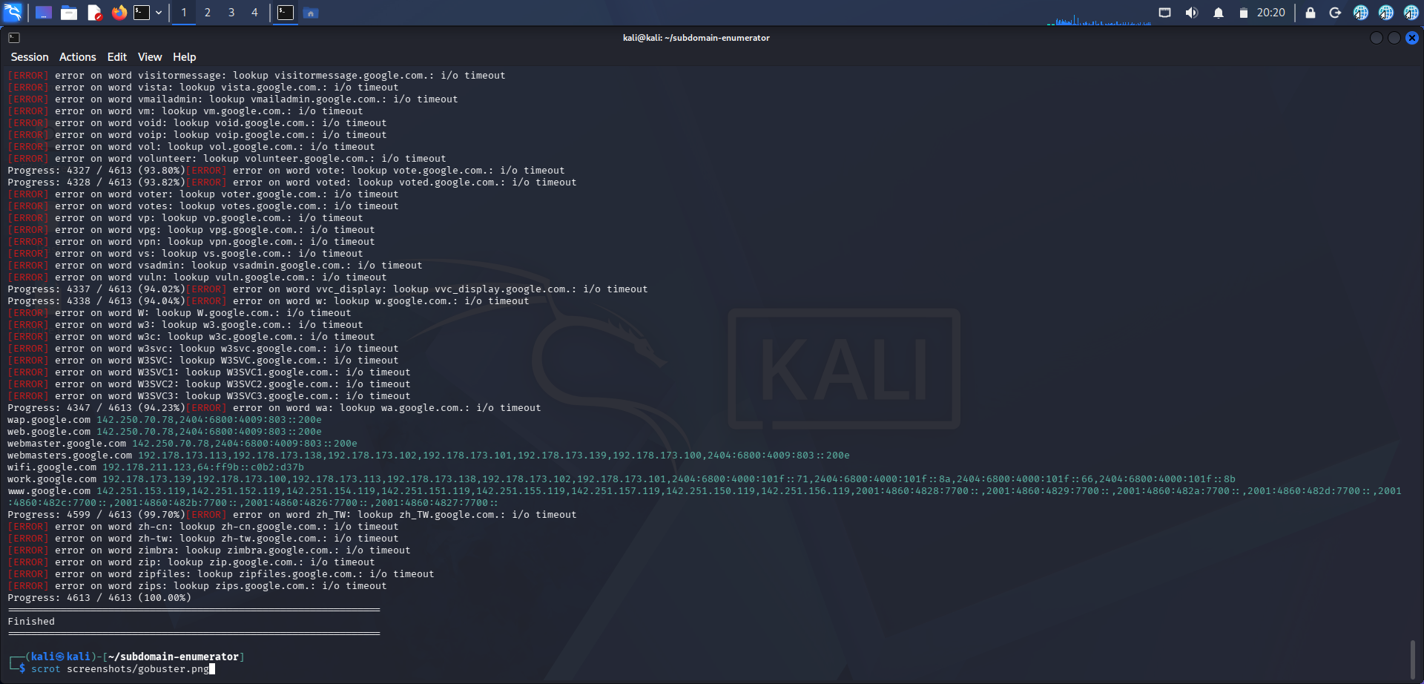
Task: Click the terminal window menu icon in title bar
Action: (x=14, y=38)
